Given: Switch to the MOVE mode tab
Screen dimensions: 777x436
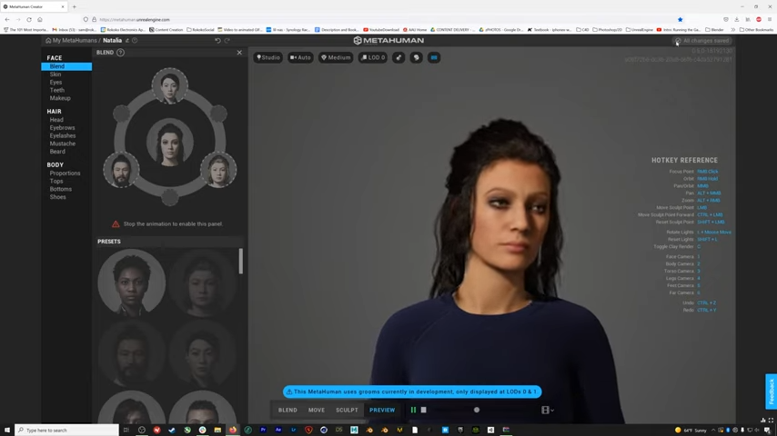Looking at the screenshot, I should pyautogui.click(x=316, y=410).
